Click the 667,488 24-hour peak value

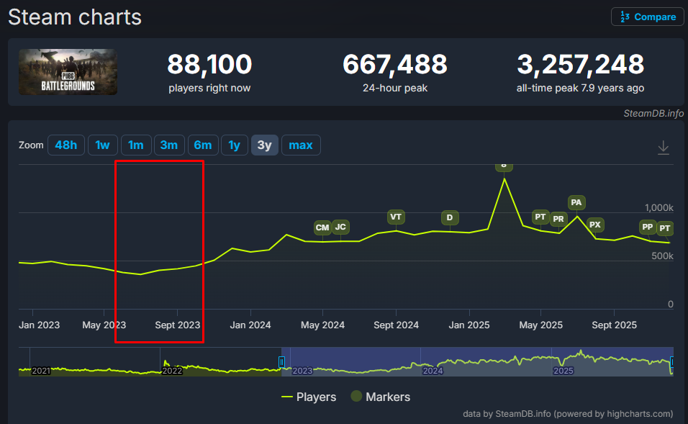[x=395, y=65]
